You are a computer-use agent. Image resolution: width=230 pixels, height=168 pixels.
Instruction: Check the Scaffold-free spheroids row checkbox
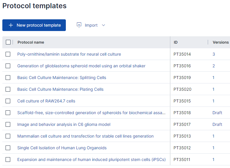pos(8,113)
